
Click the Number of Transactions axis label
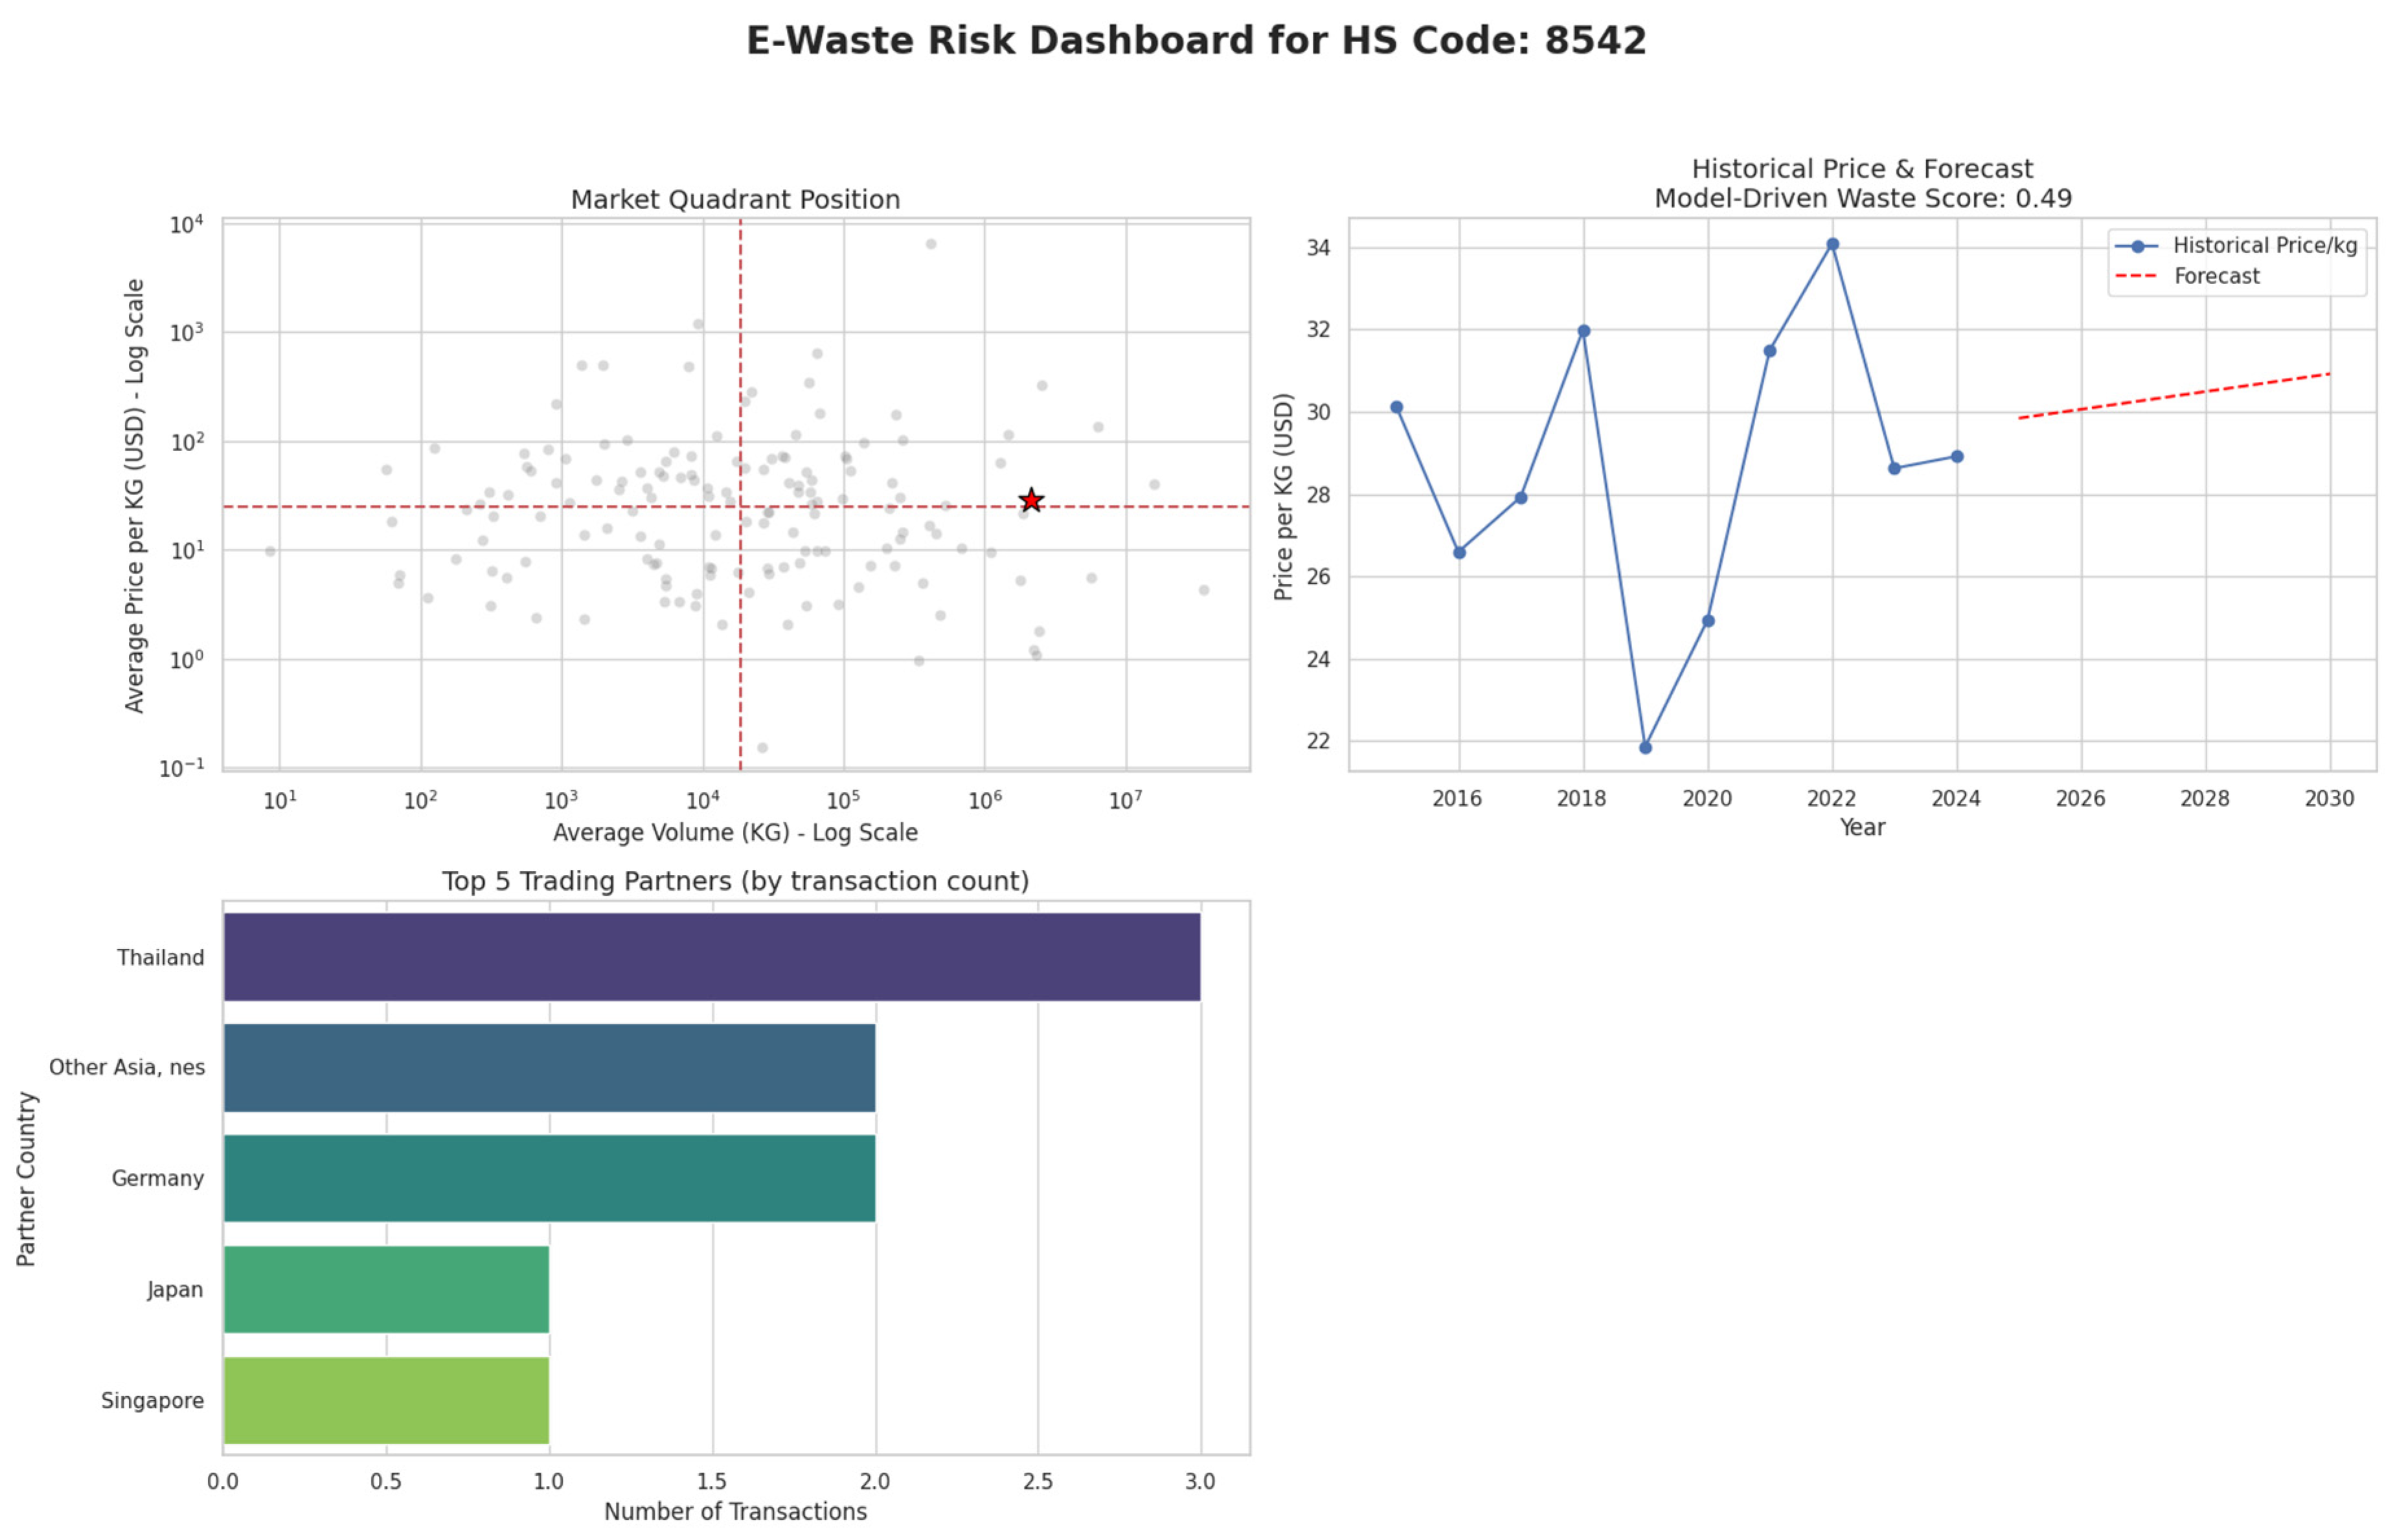(735, 1512)
